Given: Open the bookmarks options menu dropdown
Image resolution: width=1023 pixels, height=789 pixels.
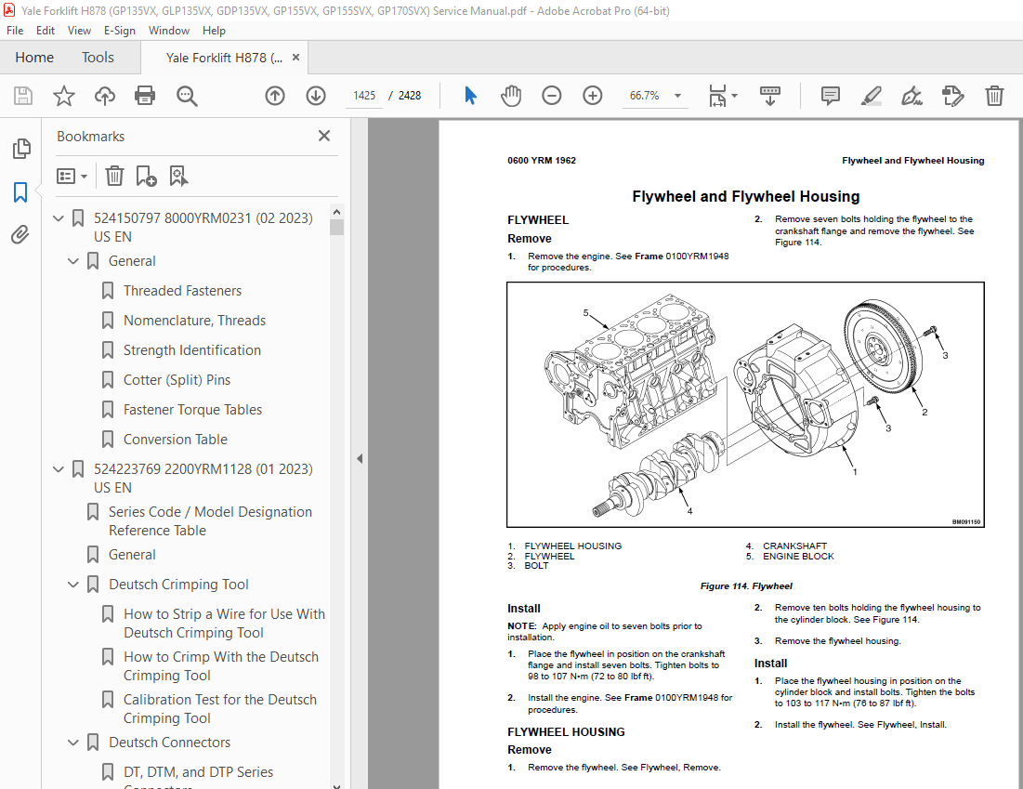Looking at the screenshot, I should coord(72,177).
